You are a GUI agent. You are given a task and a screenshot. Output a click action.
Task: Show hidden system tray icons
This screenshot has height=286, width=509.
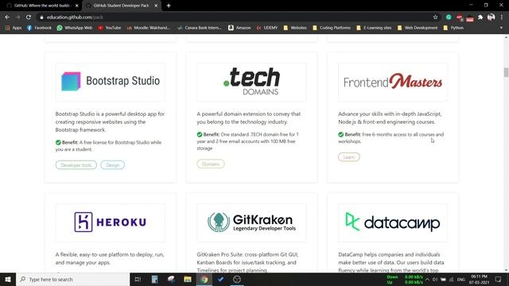click(x=427, y=279)
